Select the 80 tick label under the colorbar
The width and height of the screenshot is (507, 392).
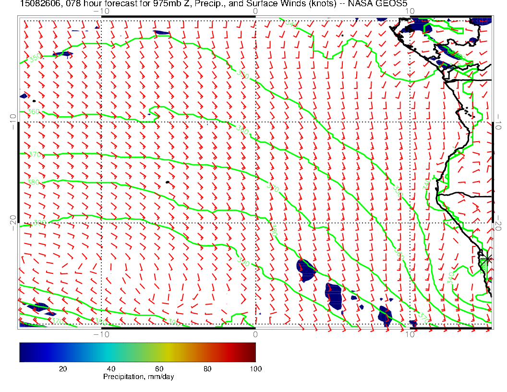[207, 368]
